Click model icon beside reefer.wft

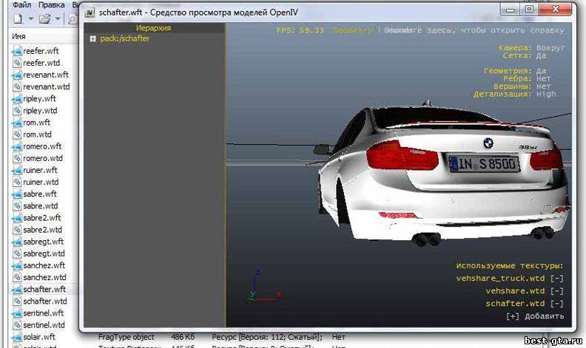(x=17, y=51)
